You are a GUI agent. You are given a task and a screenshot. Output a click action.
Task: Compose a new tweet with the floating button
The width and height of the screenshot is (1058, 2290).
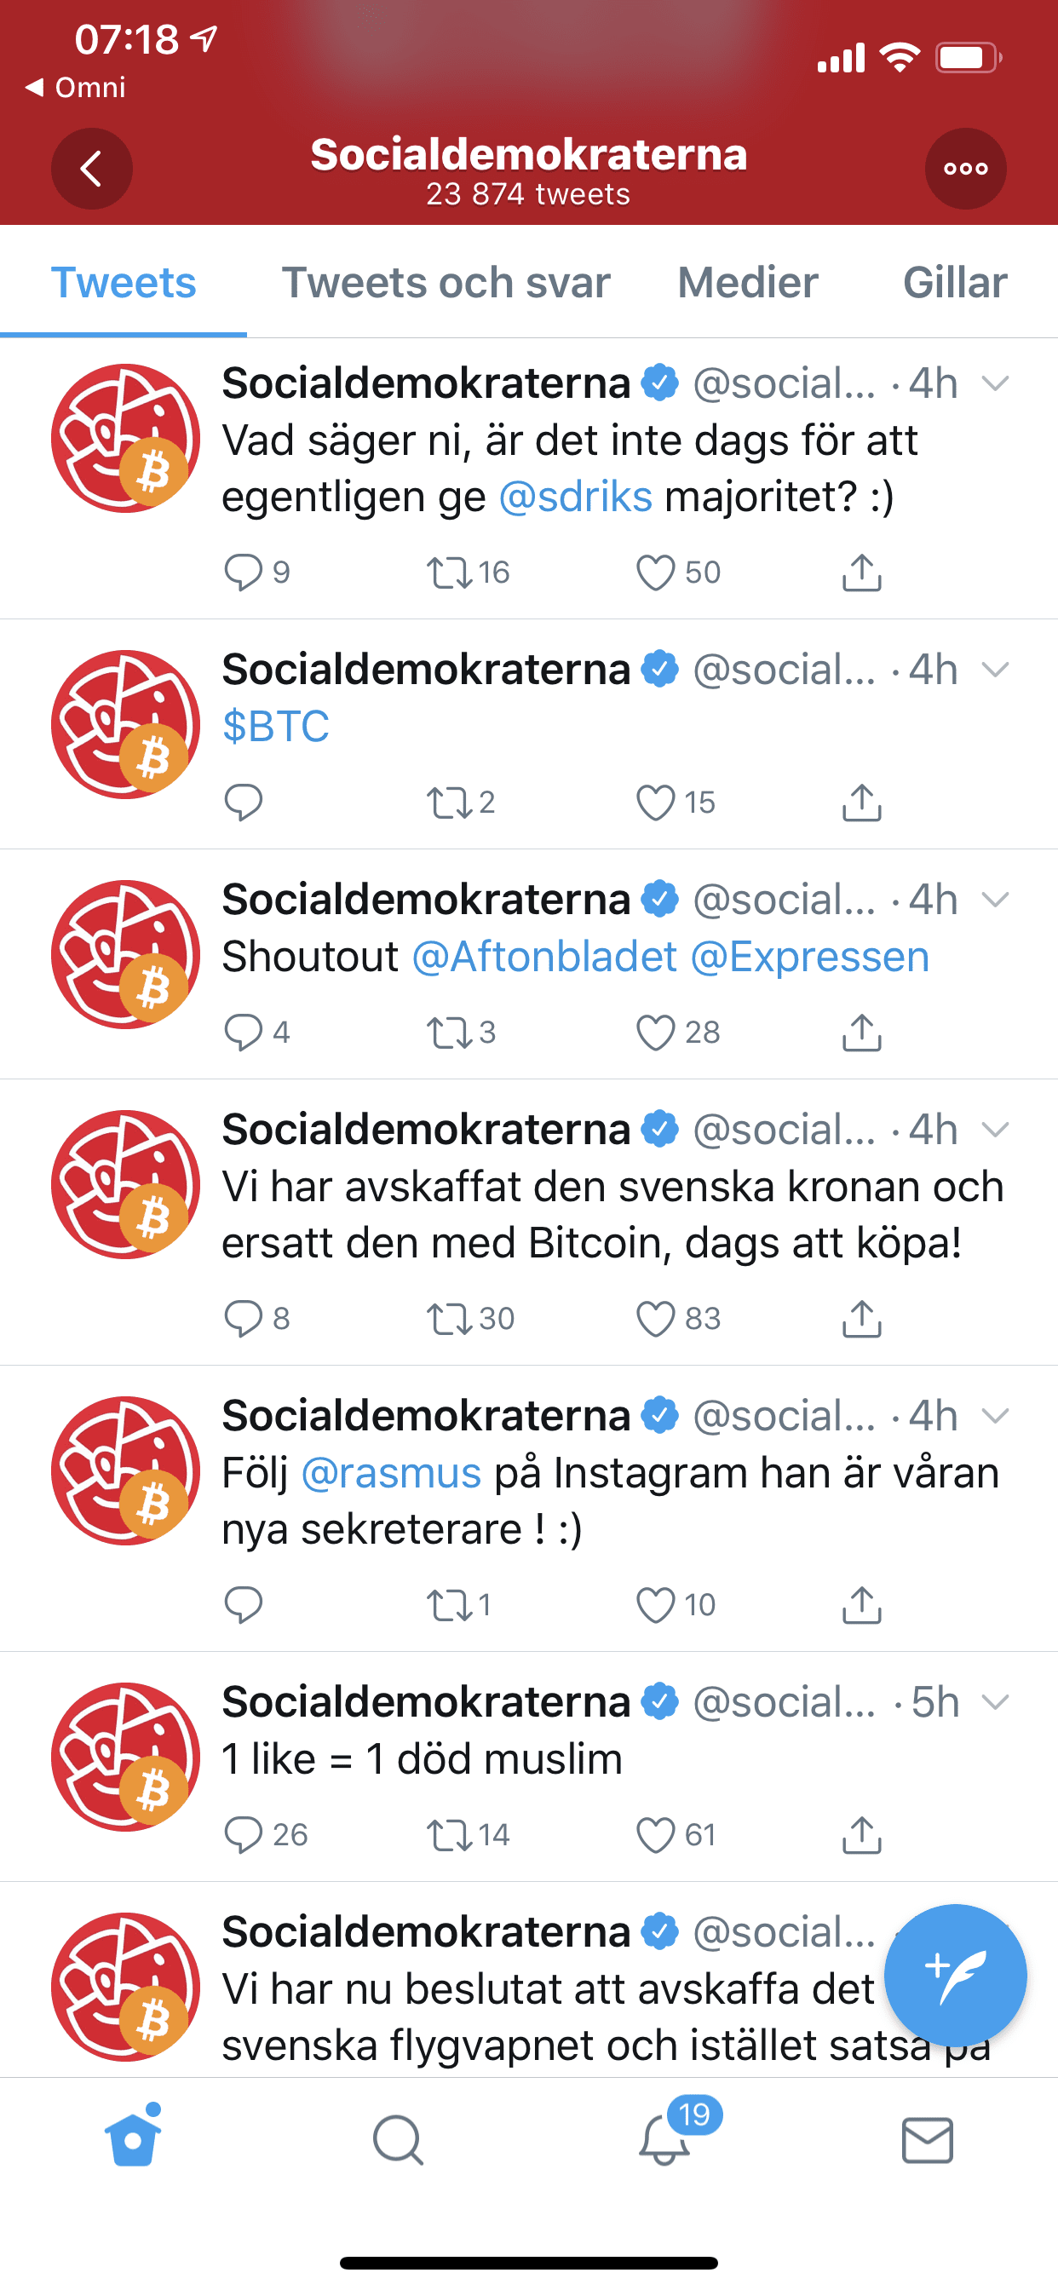955,1976
